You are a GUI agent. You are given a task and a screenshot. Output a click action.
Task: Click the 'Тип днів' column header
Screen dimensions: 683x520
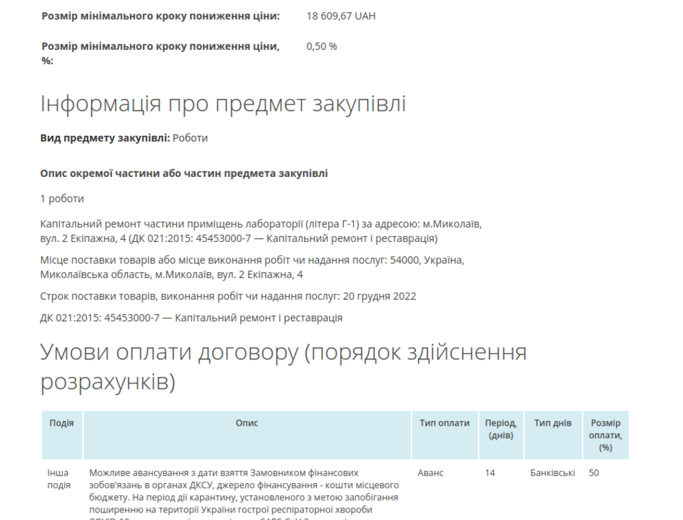(x=553, y=424)
